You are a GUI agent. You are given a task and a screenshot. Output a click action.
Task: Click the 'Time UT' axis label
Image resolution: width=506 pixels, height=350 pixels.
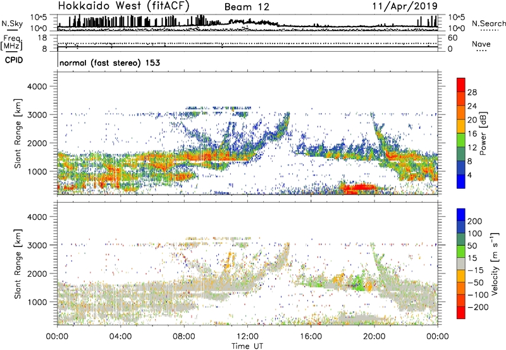(x=247, y=346)
